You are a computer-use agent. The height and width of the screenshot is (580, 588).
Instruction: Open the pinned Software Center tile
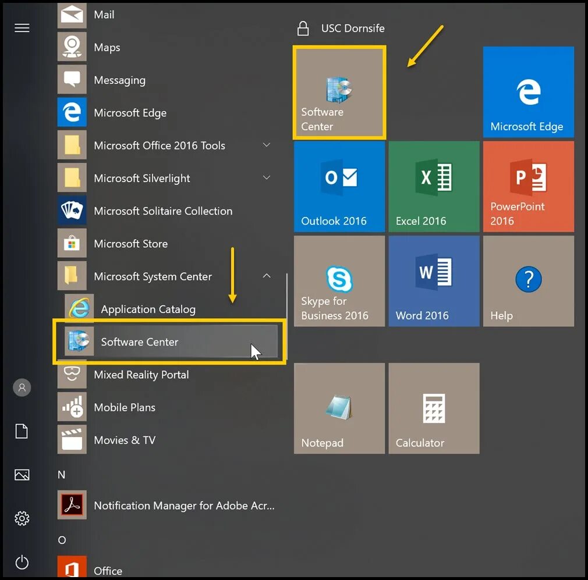[339, 92]
